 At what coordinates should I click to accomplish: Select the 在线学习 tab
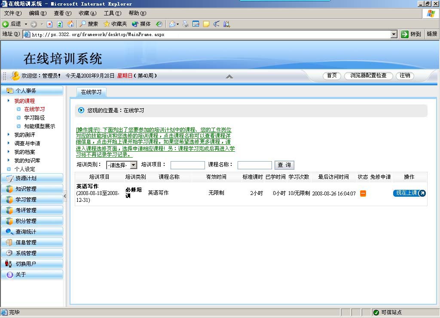pyautogui.click(x=92, y=92)
